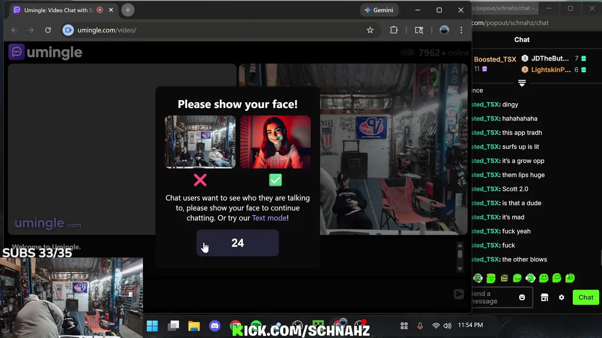The height and width of the screenshot is (338, 602).
Task: Open the Chrome profile avatar
Action: tap(444, 30)
